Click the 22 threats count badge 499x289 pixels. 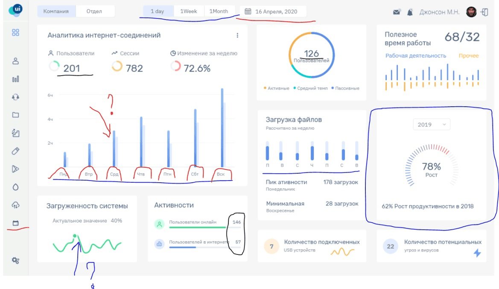(x=391, y=246)
